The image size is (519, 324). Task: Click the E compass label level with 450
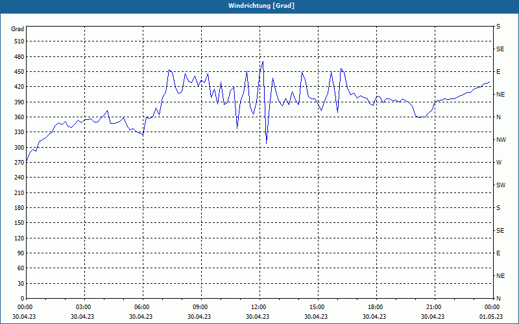tap(498, 72)
